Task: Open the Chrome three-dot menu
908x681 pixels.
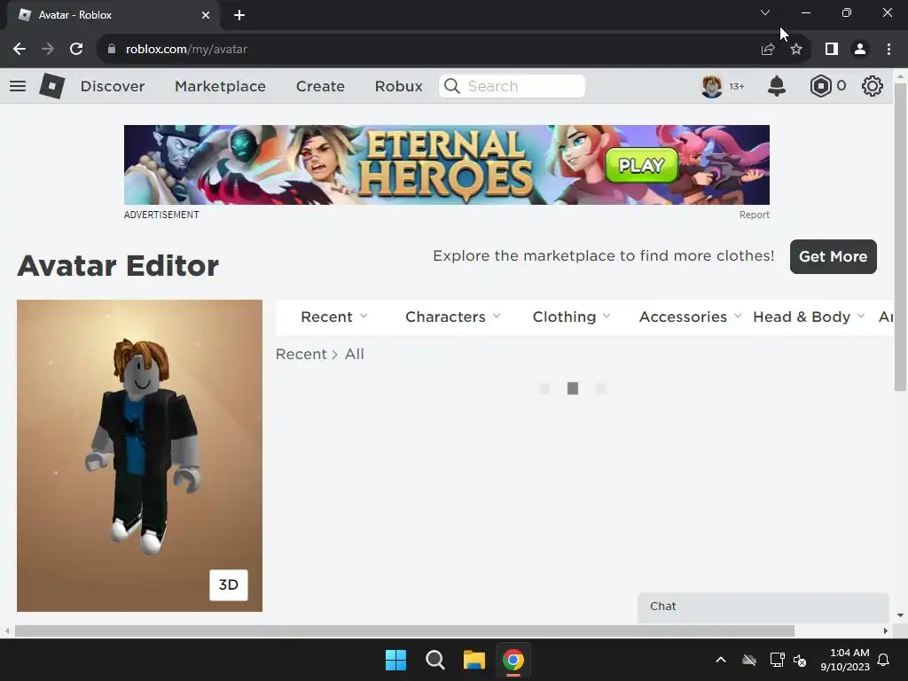Action: click(x=888, y=50)
